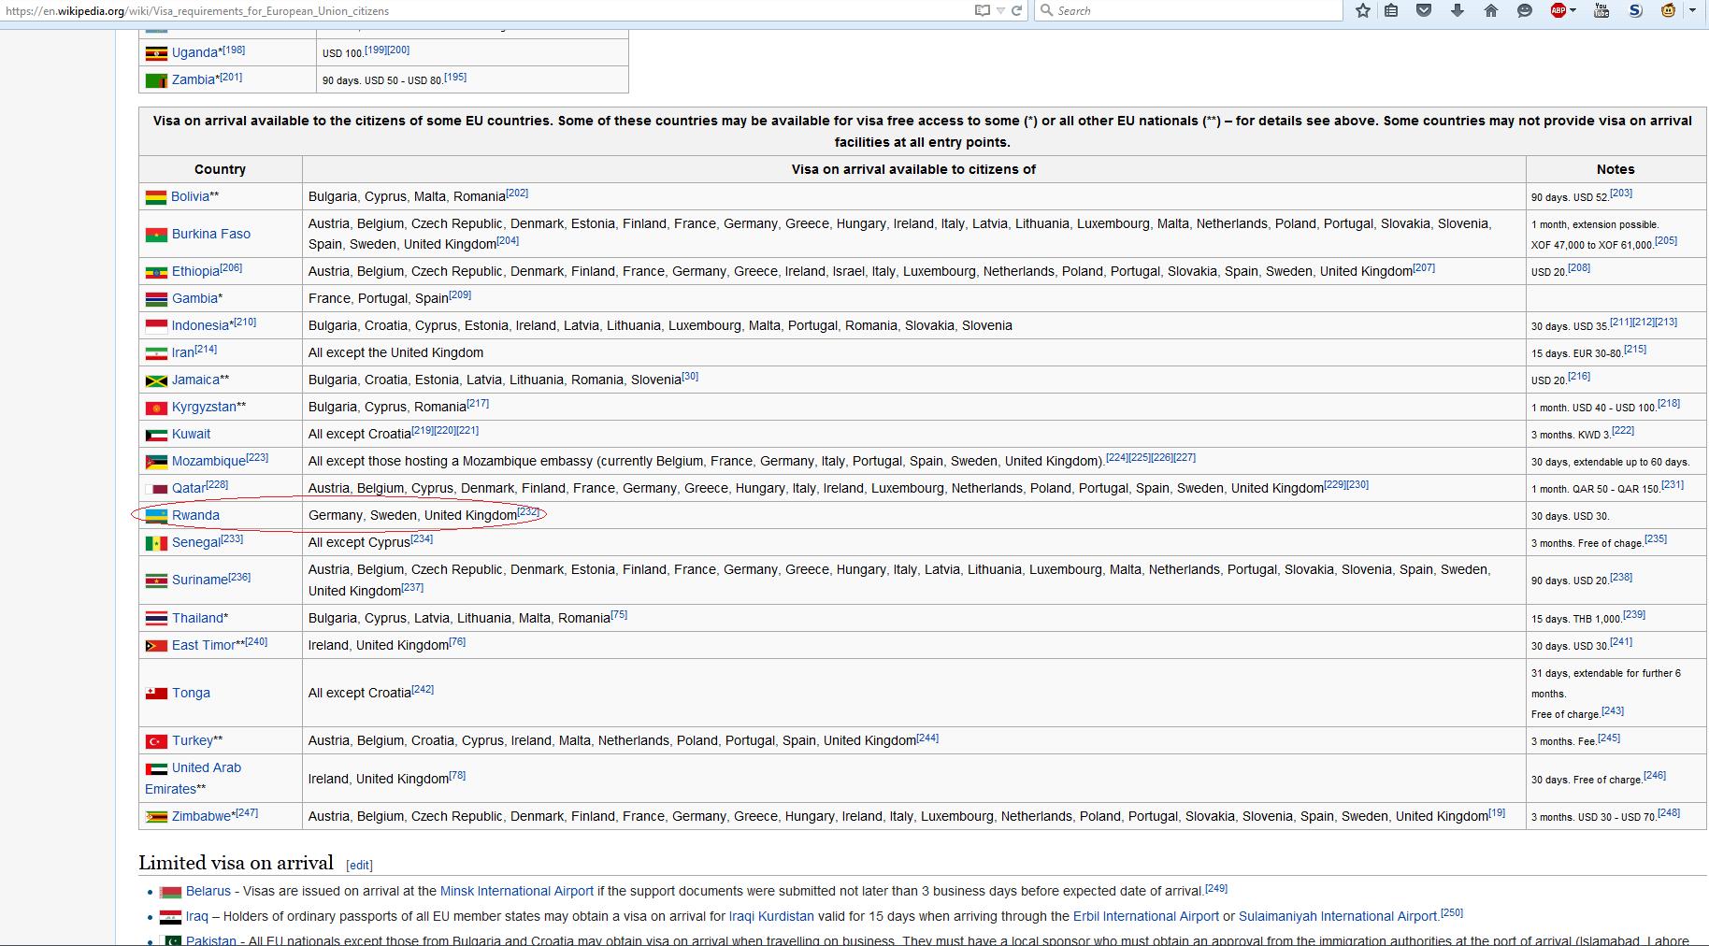Bookmark this page with the star icon

[1363, 11]
